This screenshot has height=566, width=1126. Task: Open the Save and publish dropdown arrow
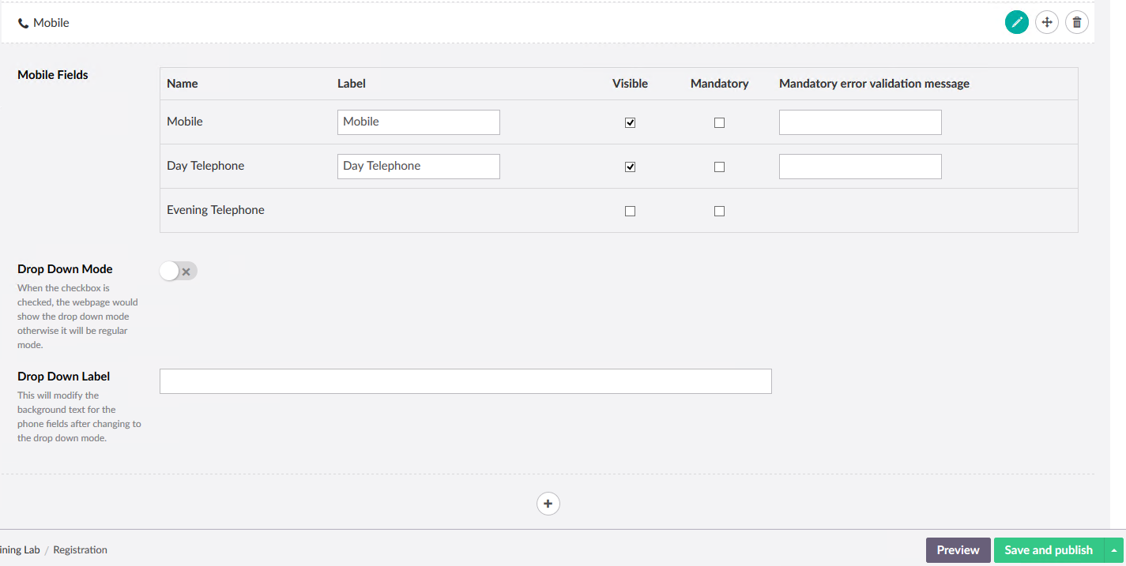click(x=1113, y=549)
